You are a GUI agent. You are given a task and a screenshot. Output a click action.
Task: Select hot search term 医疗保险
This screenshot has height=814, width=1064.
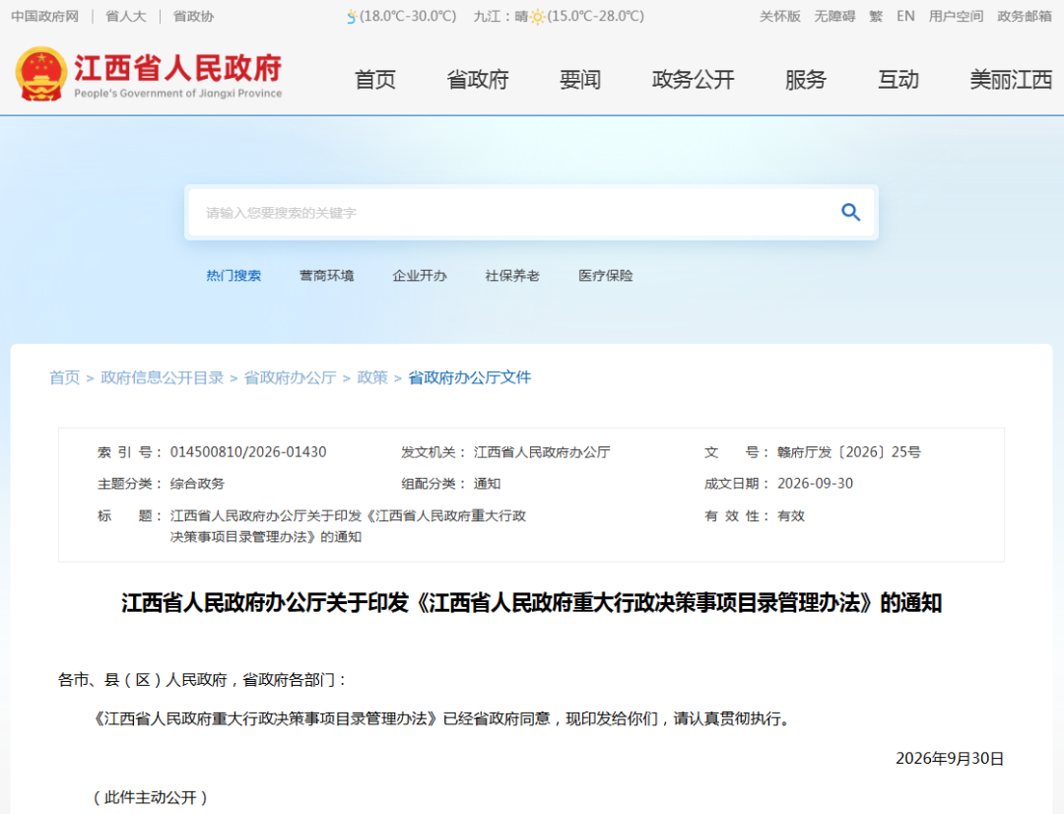605,276
